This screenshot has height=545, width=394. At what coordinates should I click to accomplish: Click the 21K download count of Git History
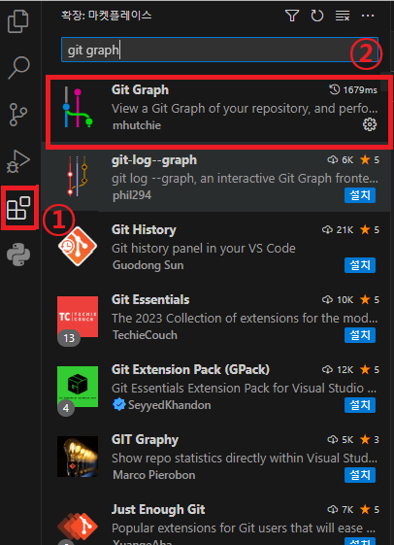pyautogui.click(x=338, y=229)
